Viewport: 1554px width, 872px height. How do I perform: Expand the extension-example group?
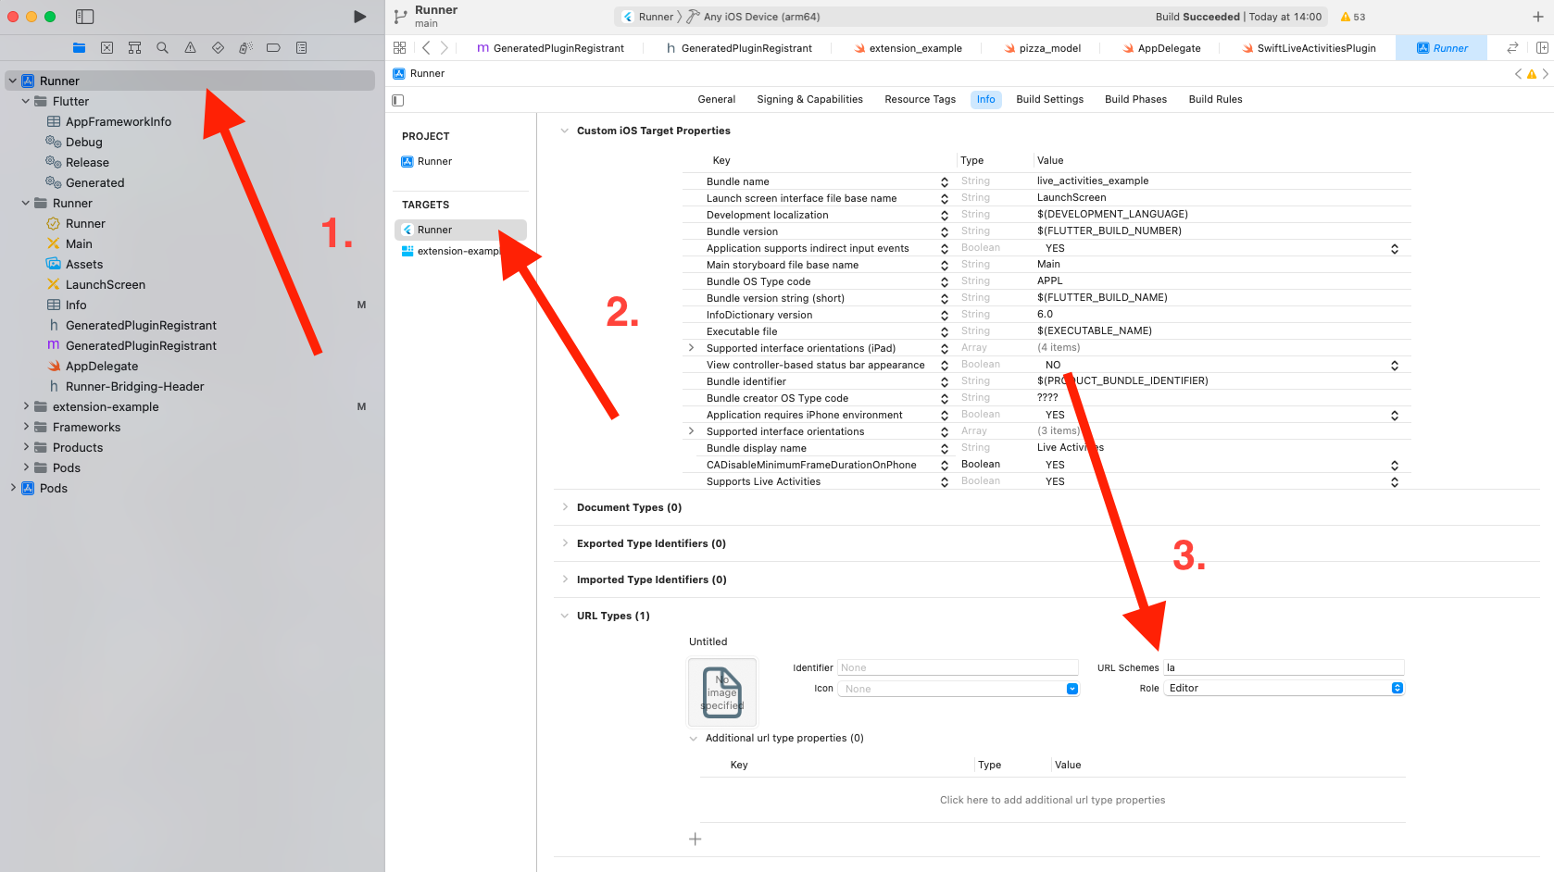click(x=26, y=405)
